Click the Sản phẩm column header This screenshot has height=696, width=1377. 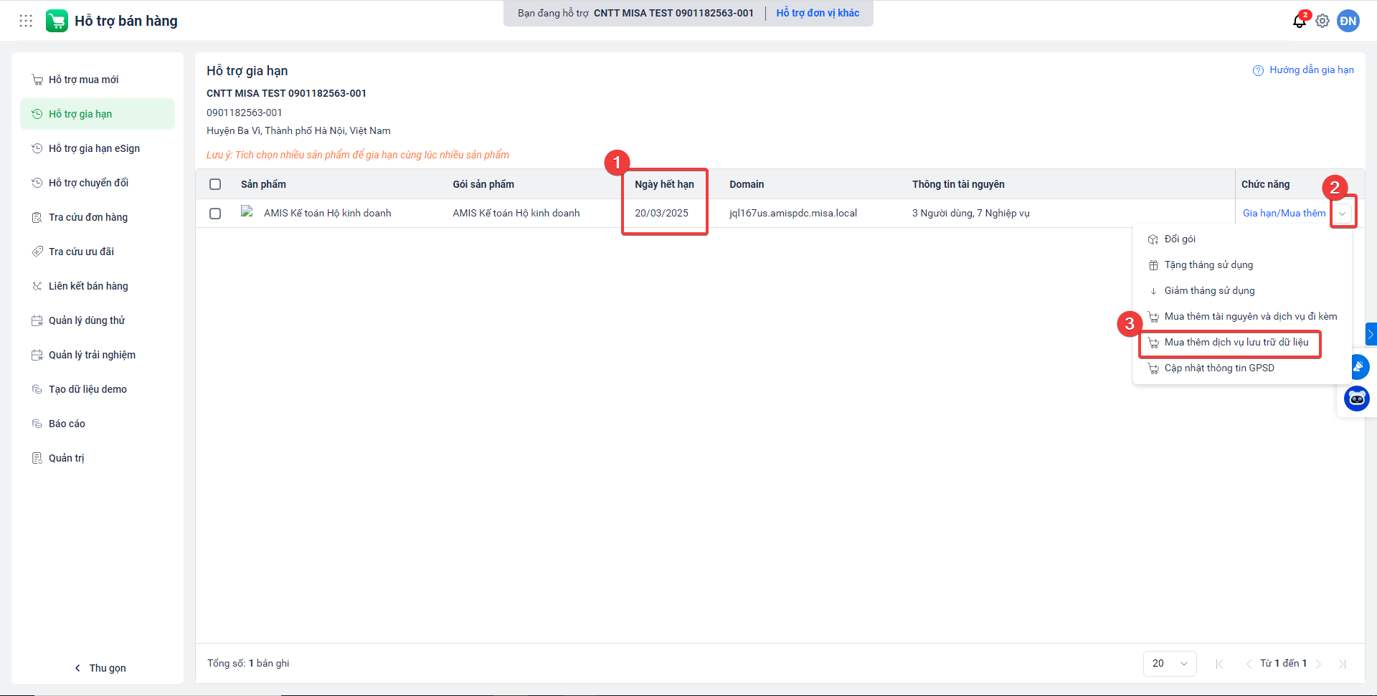[x=263, y=184]
